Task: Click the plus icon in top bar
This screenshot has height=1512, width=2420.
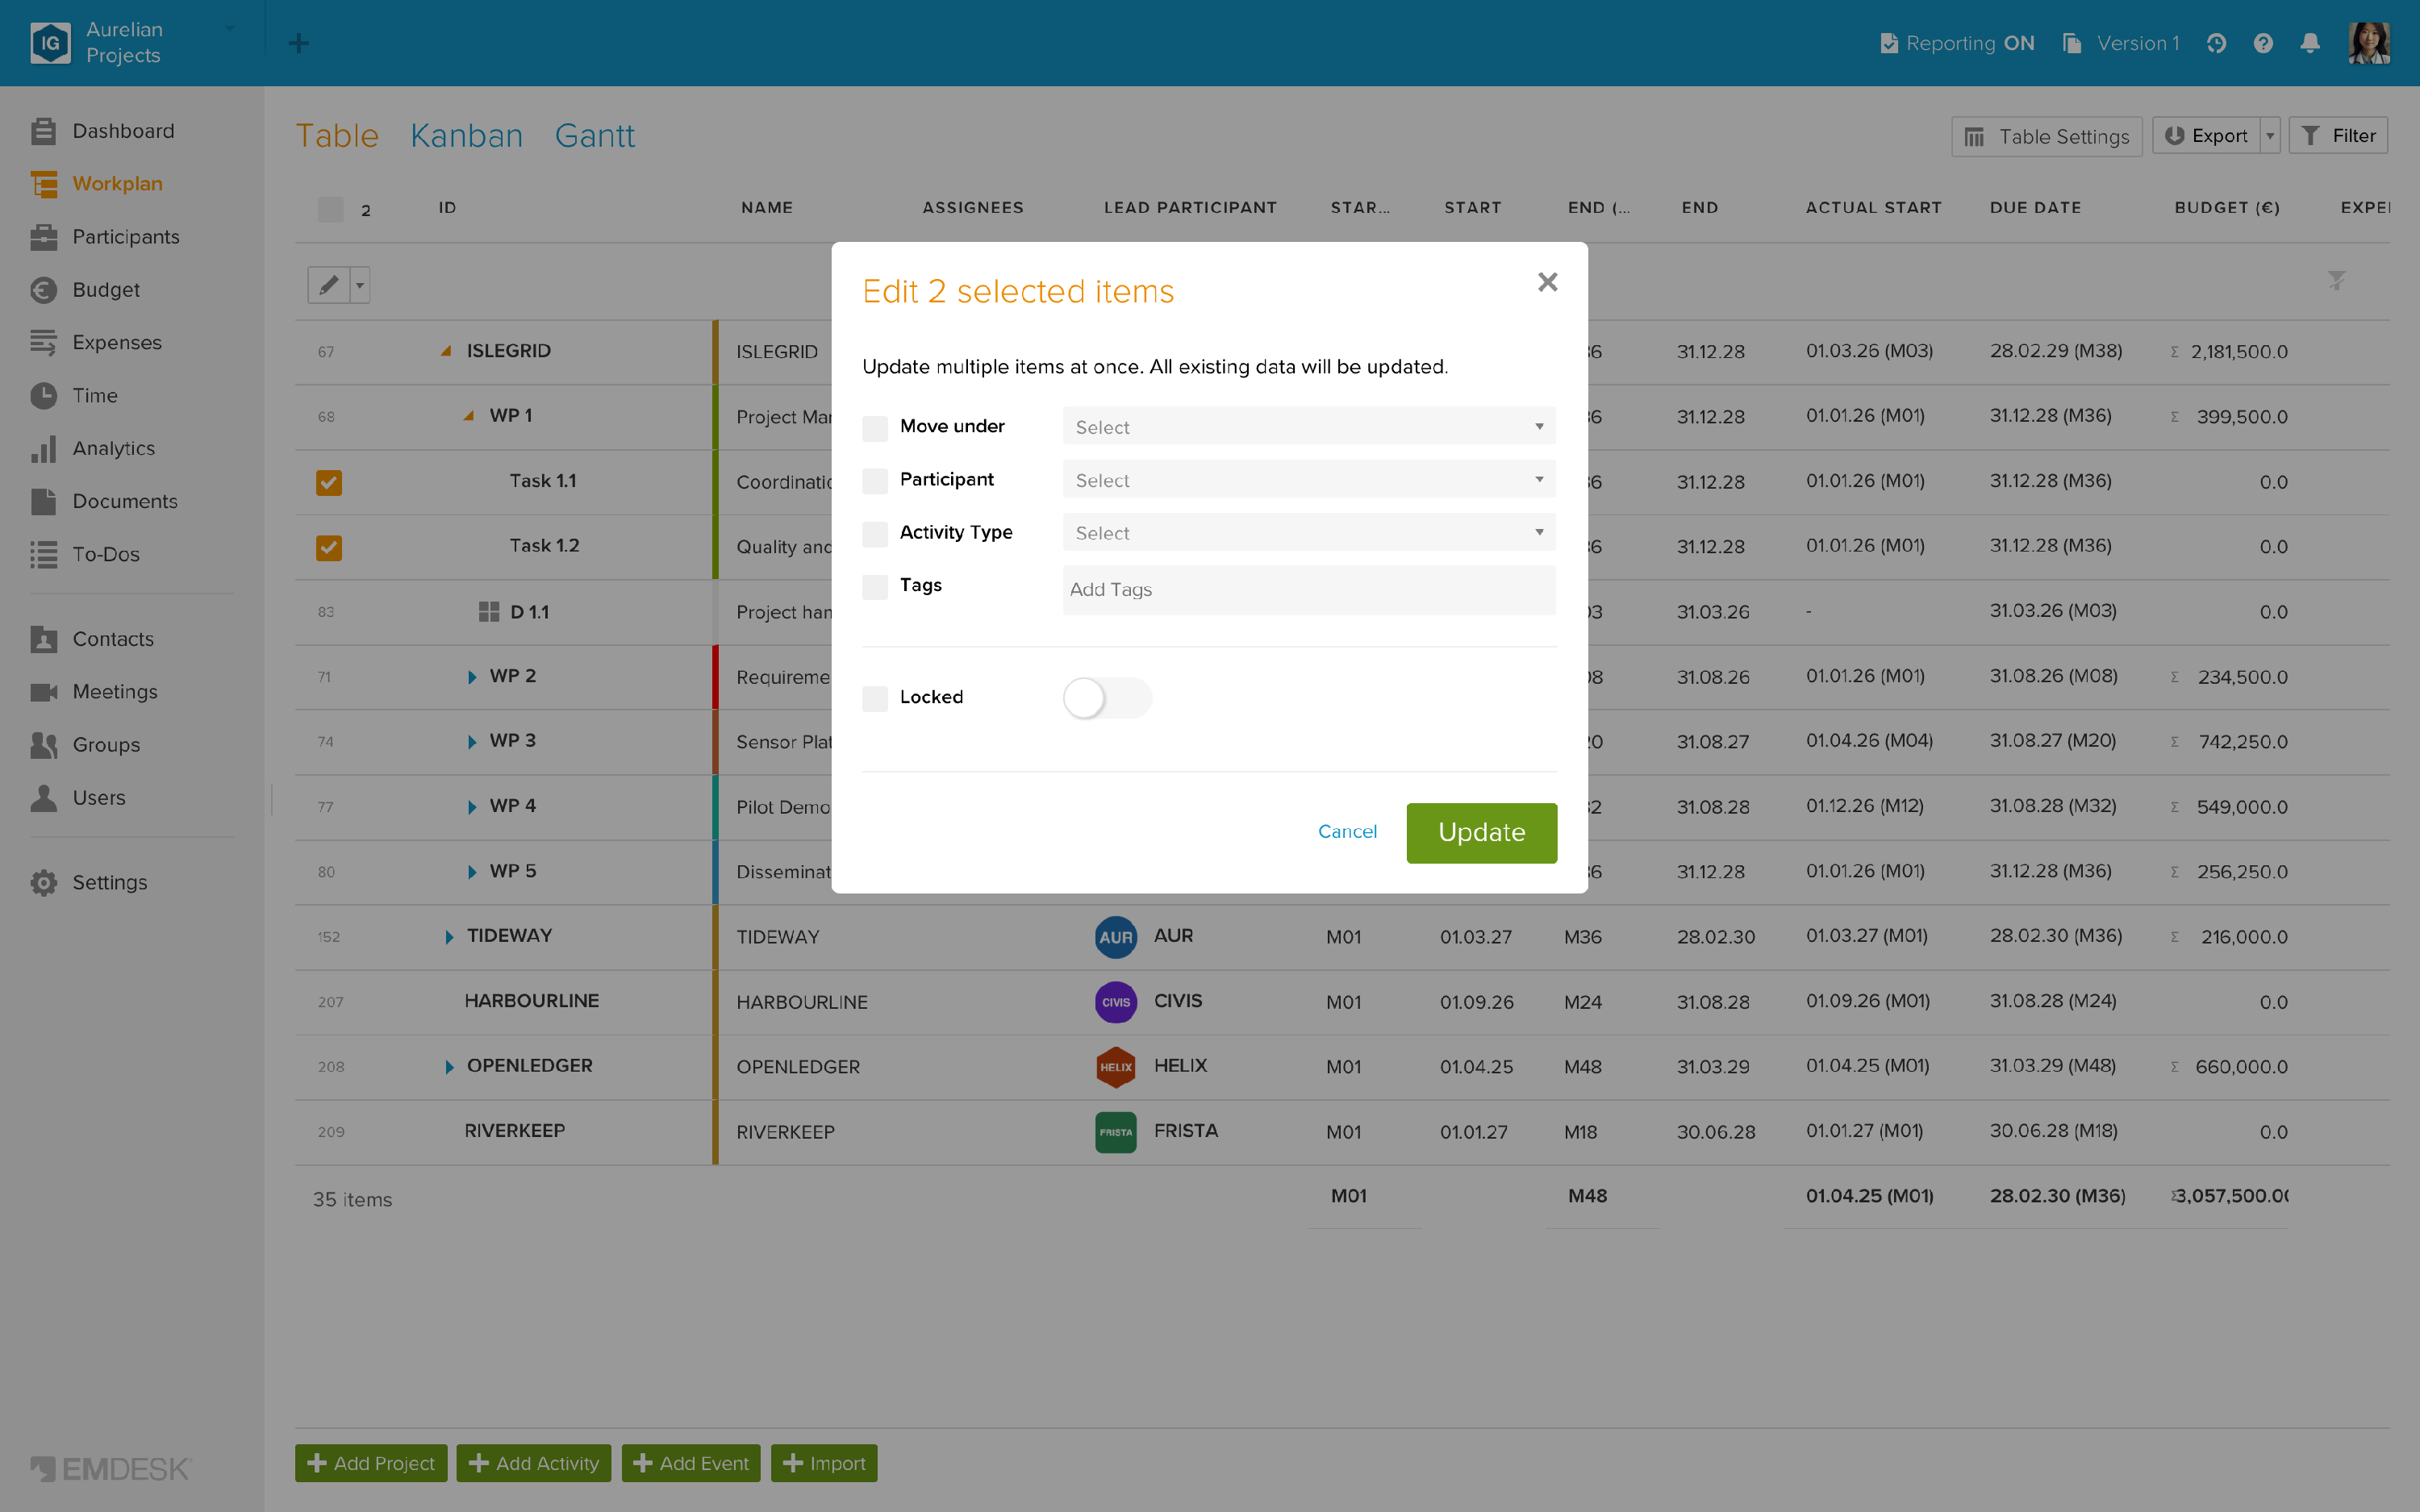Action: (x=298, y=43)
